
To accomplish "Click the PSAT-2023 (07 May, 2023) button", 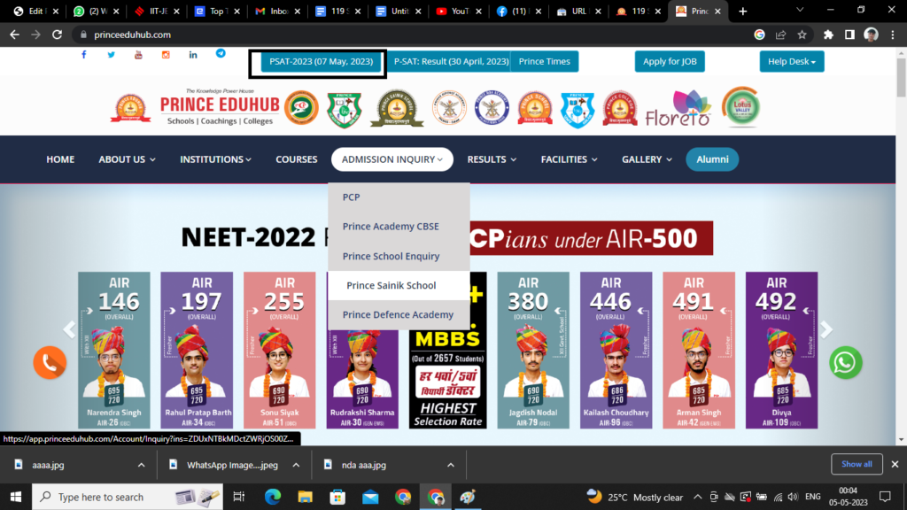I will click(x=322, y=62).
